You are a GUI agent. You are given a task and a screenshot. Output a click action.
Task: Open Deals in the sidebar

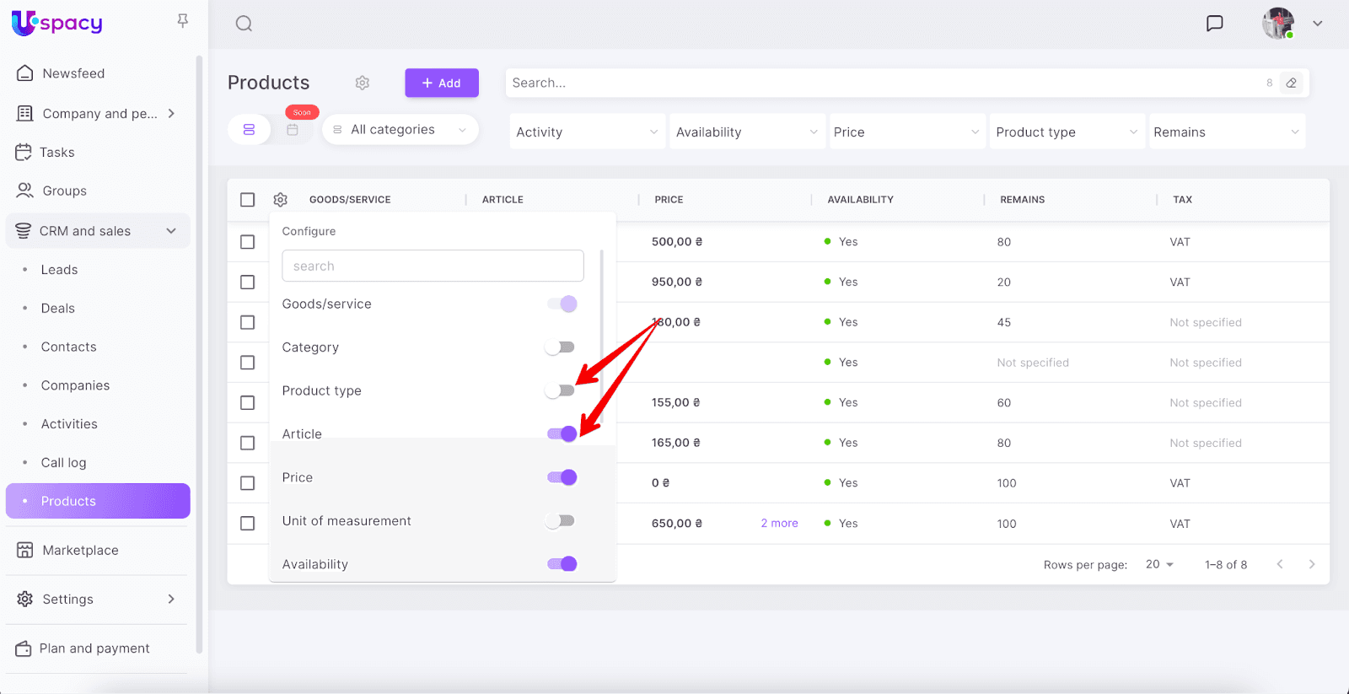click(58, 309)
